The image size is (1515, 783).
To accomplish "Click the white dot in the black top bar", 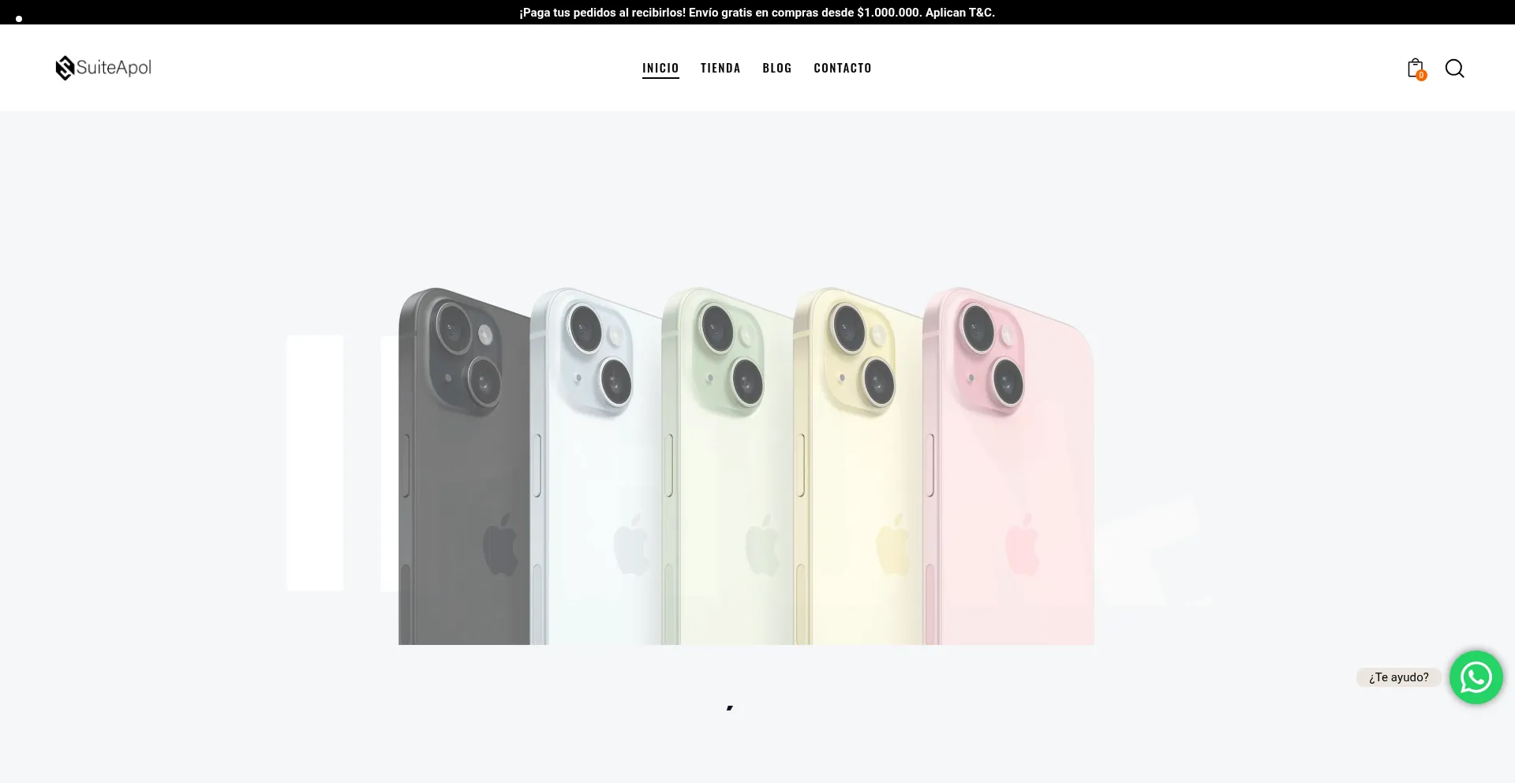I will coord(19,19).
